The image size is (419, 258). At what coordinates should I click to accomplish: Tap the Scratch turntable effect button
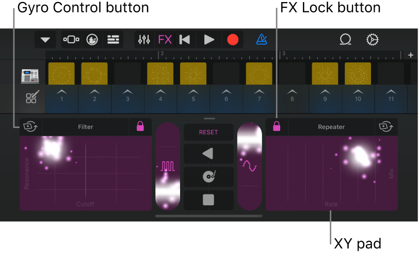pyautogui.click(x=208, y=177)
